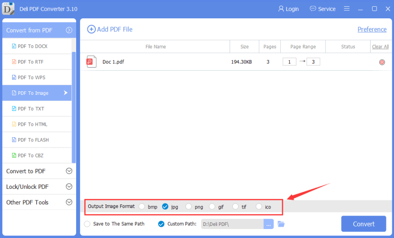Choose Save to The Same Path option
394x238 pixels.
(87, 224)
